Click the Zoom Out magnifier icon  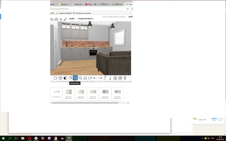coord(80,78)
